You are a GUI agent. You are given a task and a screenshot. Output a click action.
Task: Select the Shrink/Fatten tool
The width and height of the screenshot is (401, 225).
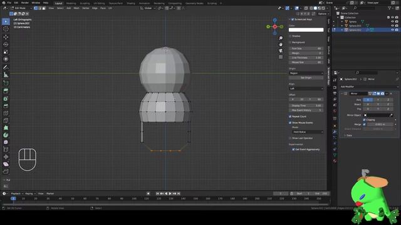[x=6, y=157]
